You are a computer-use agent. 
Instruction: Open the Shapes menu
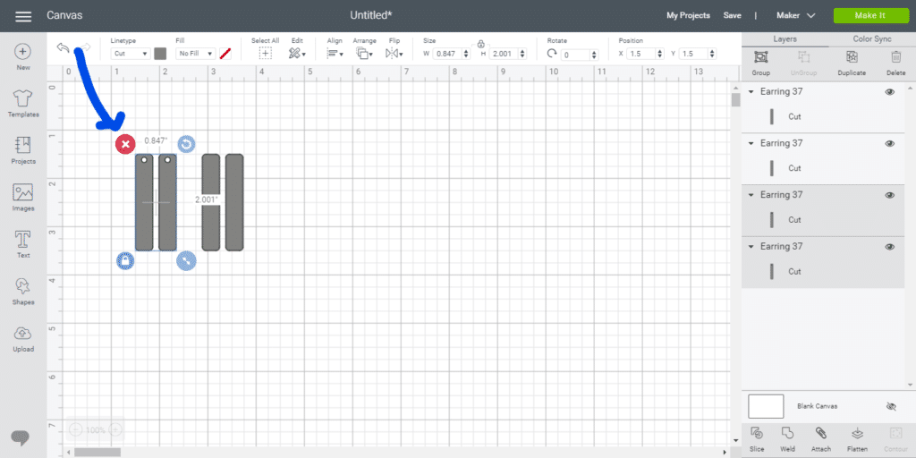pos(23,291)
